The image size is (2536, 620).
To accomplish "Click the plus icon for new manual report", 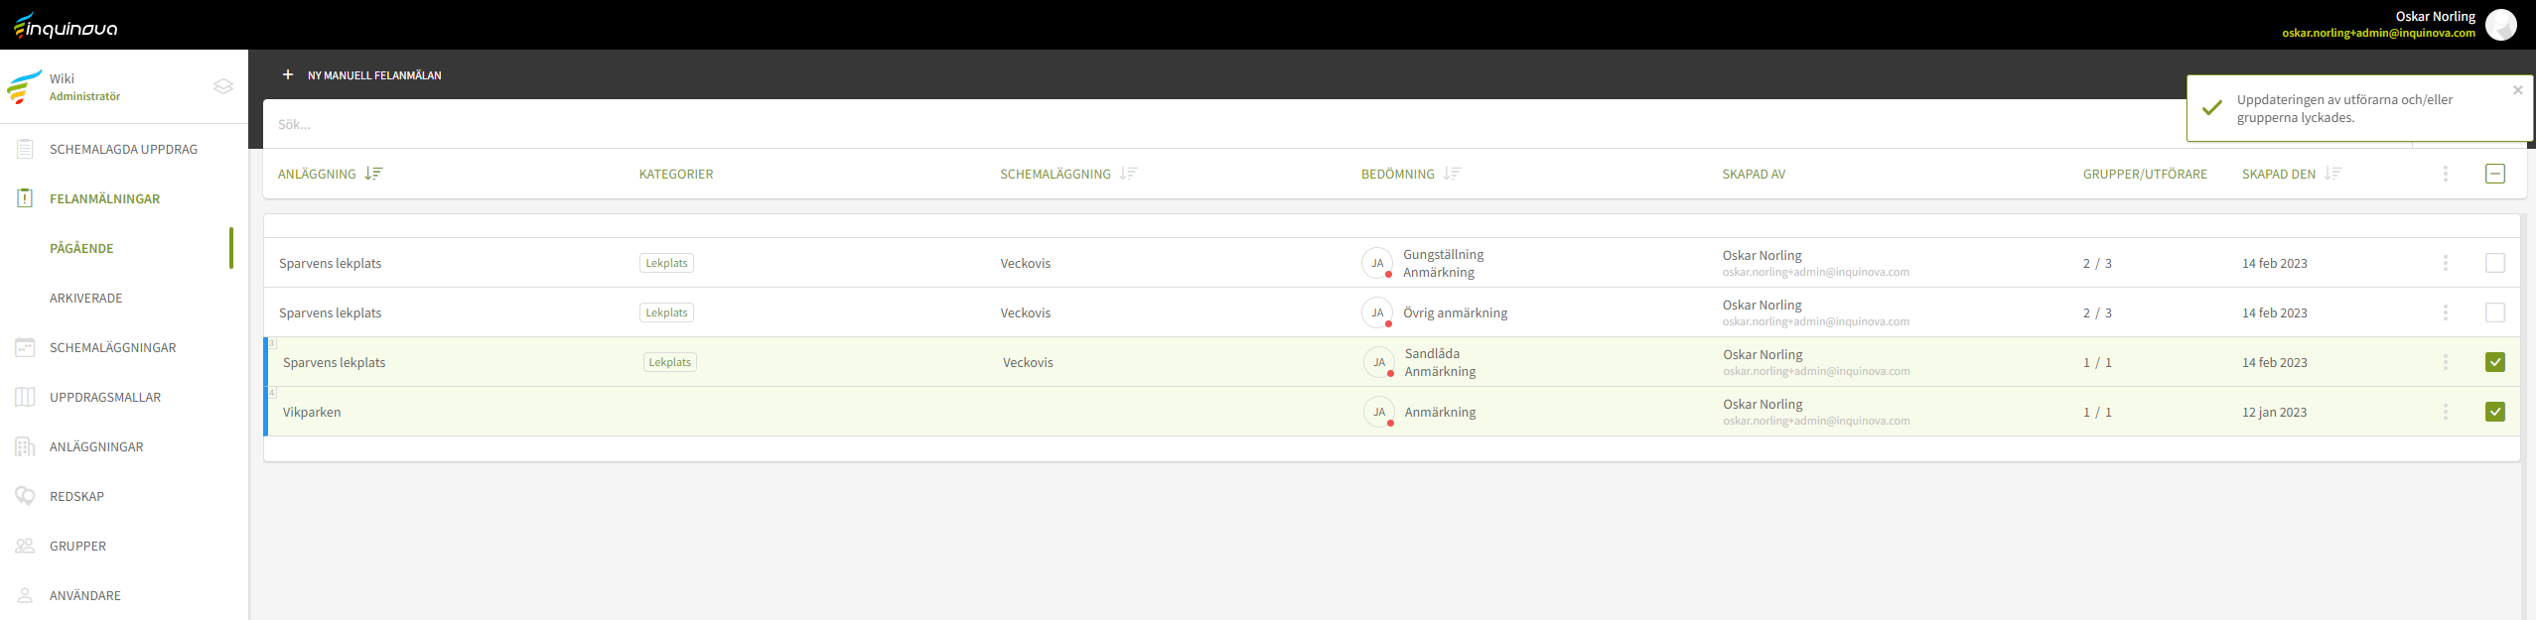I will click(x=288, y=74).
